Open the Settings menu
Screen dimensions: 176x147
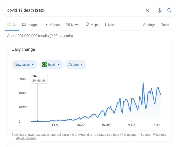pos(149,25)
